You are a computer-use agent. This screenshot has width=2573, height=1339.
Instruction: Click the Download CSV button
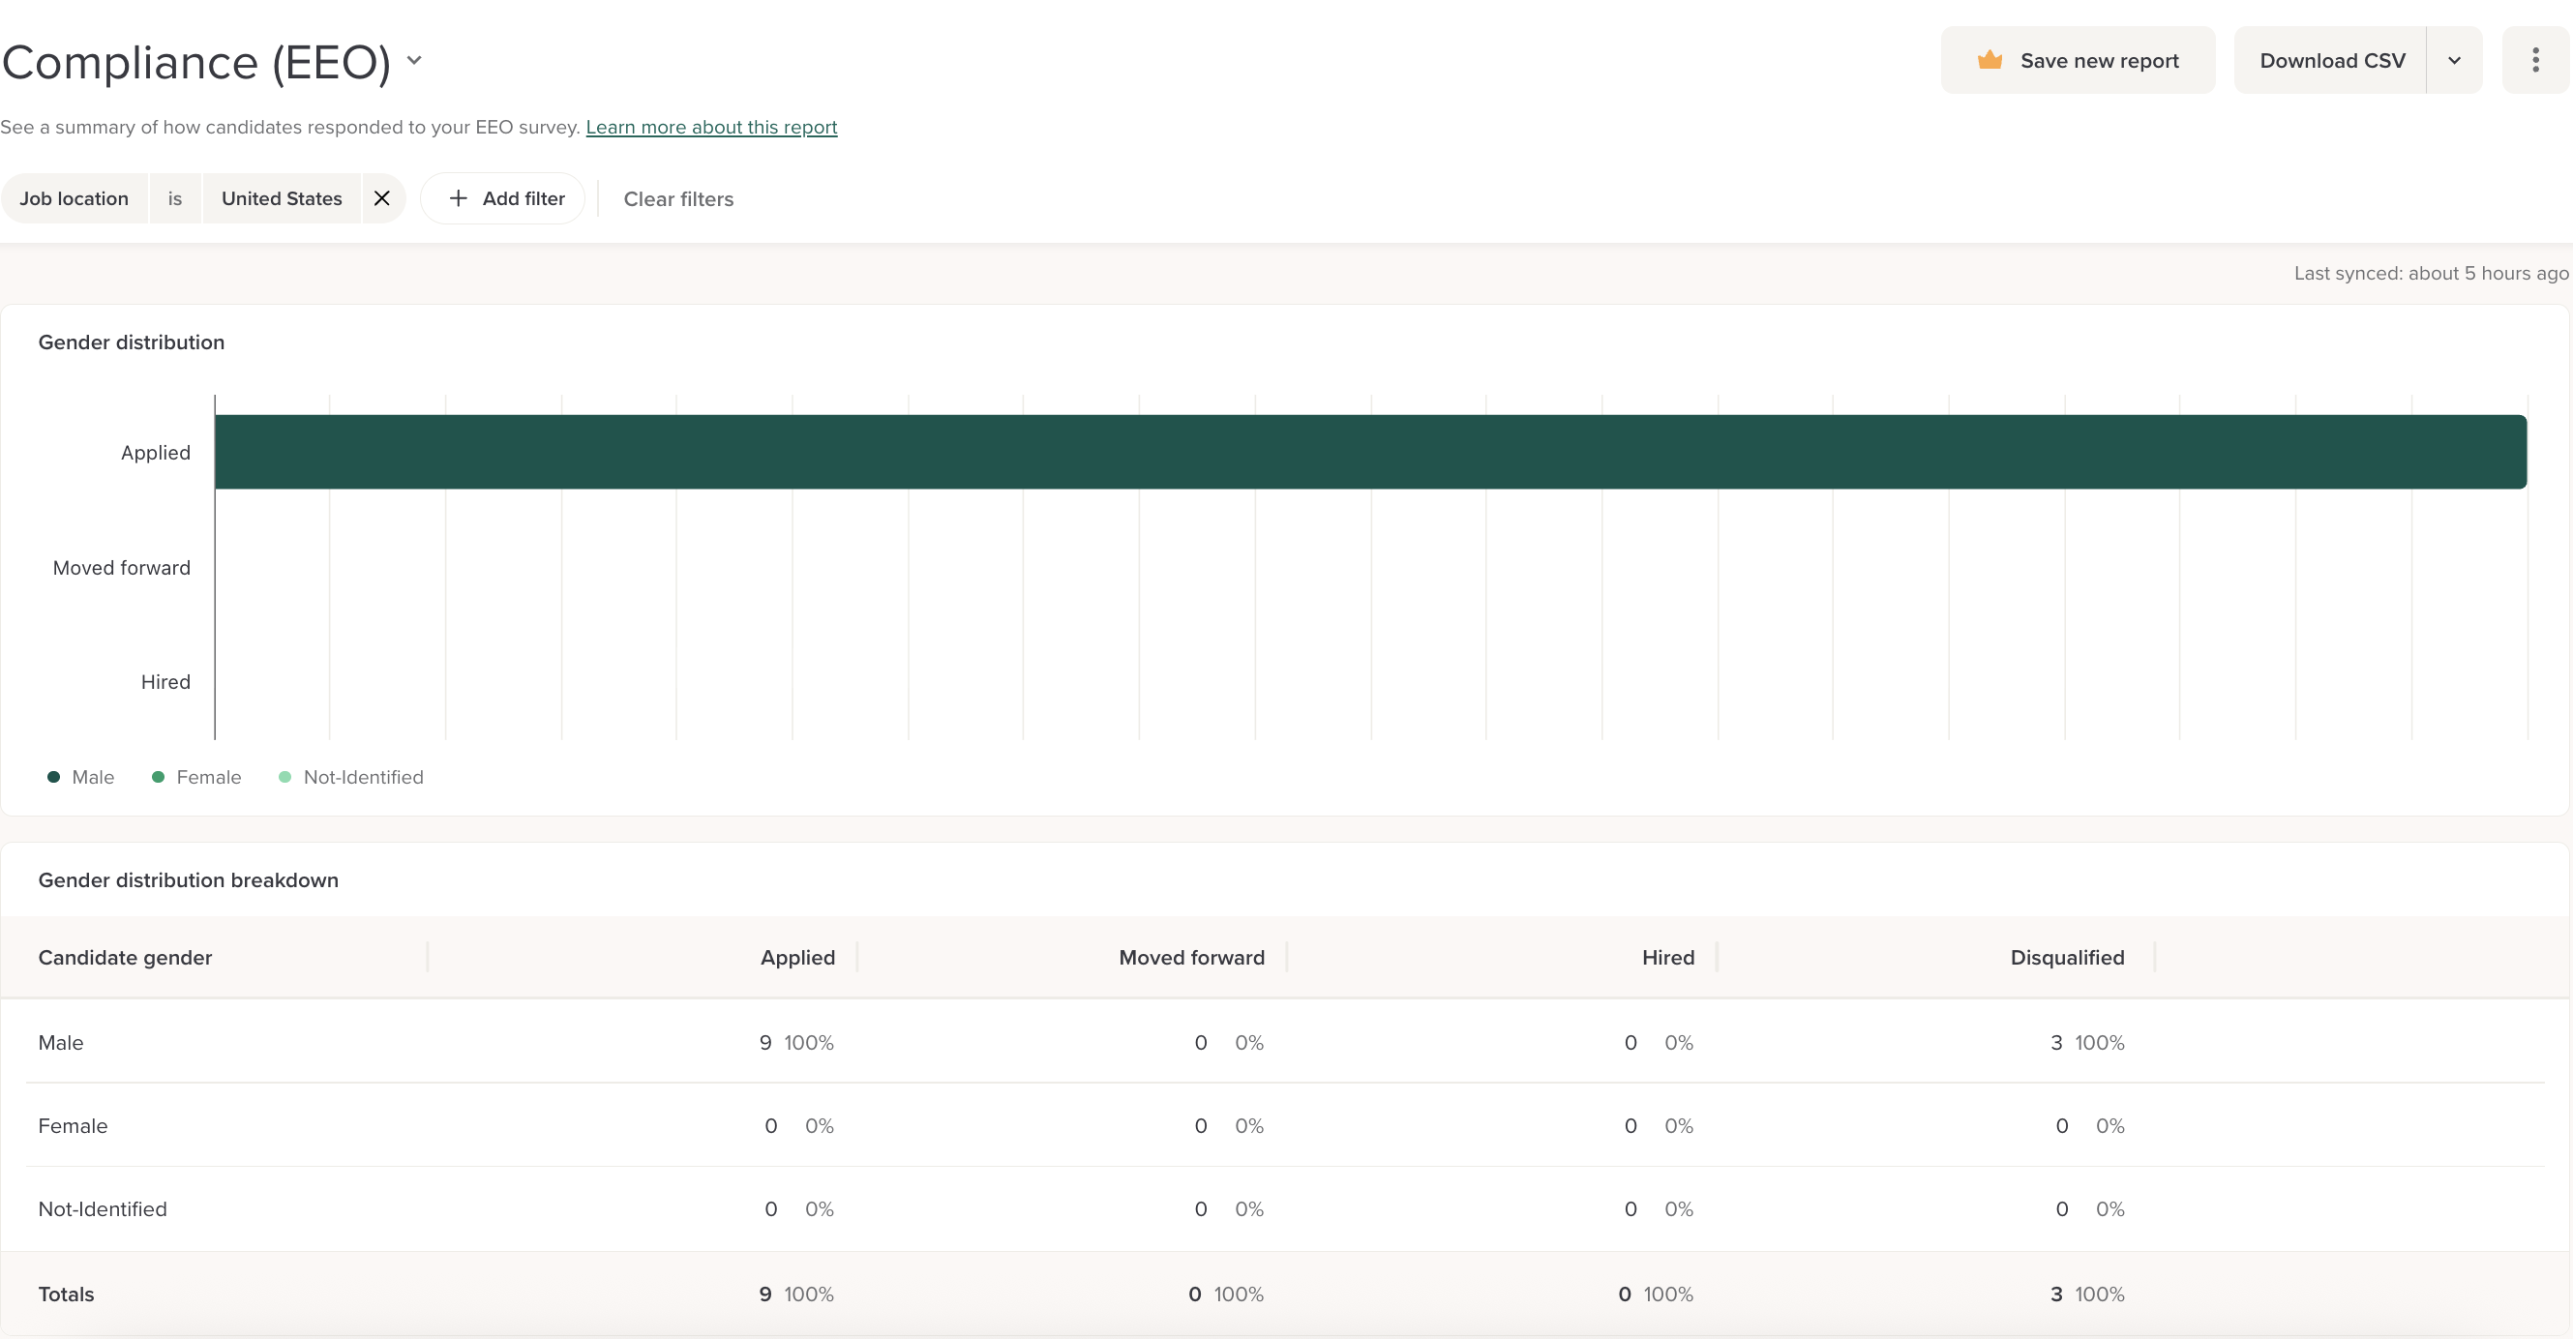pos(2331,60)
